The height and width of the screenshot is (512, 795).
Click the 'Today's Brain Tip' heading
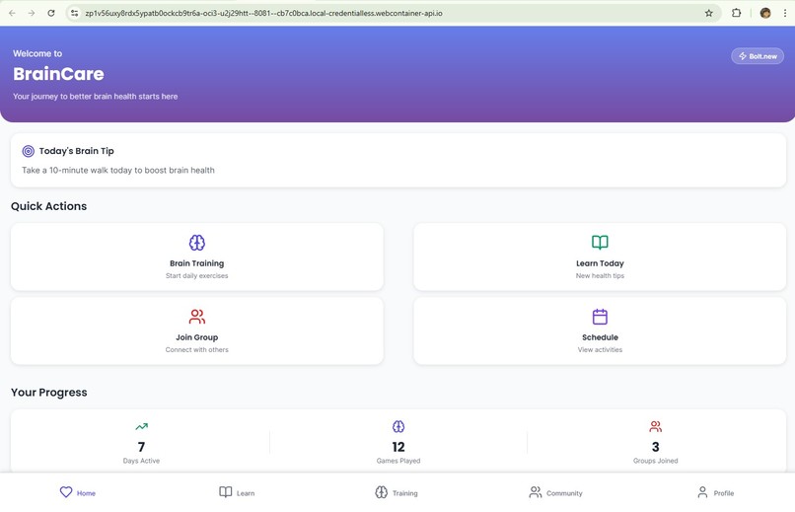point(77,151)
